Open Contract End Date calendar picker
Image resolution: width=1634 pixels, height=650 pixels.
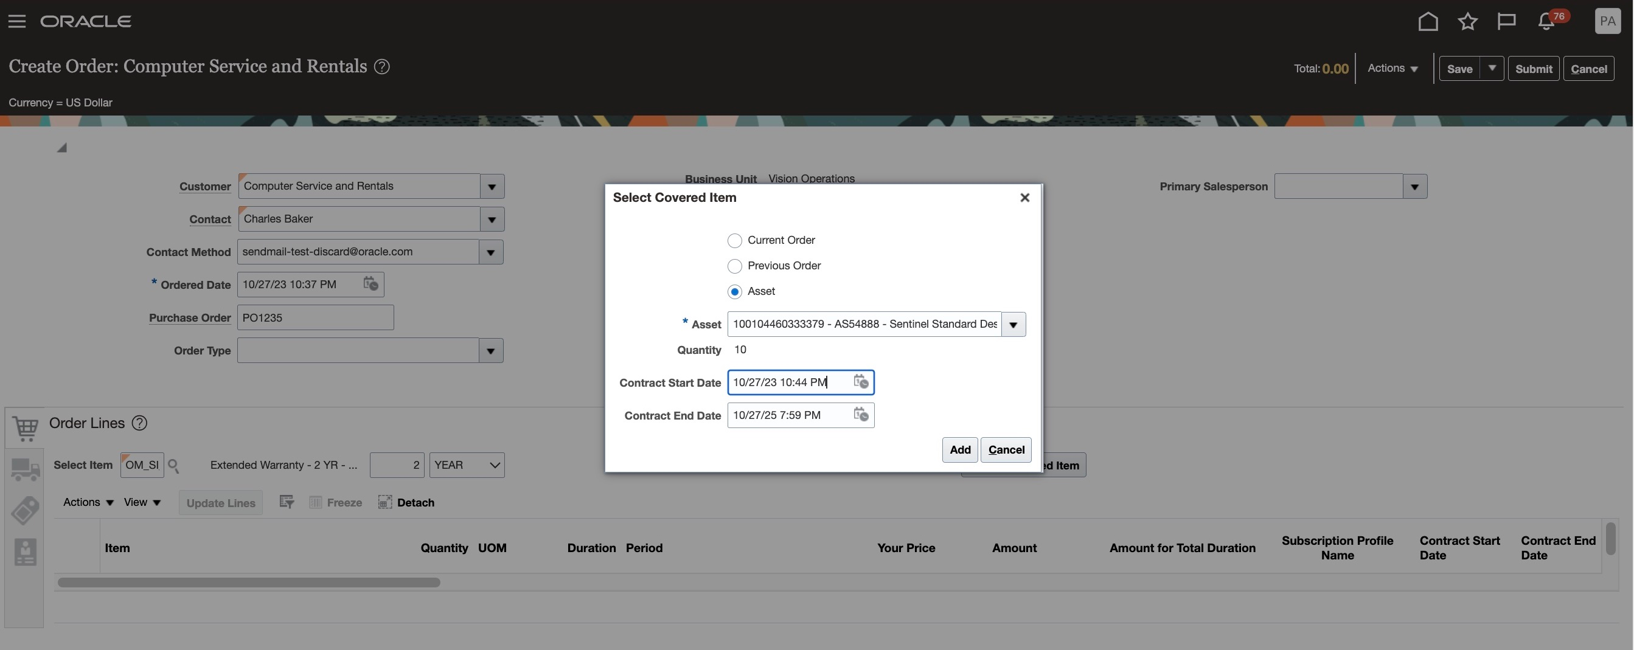860,414
